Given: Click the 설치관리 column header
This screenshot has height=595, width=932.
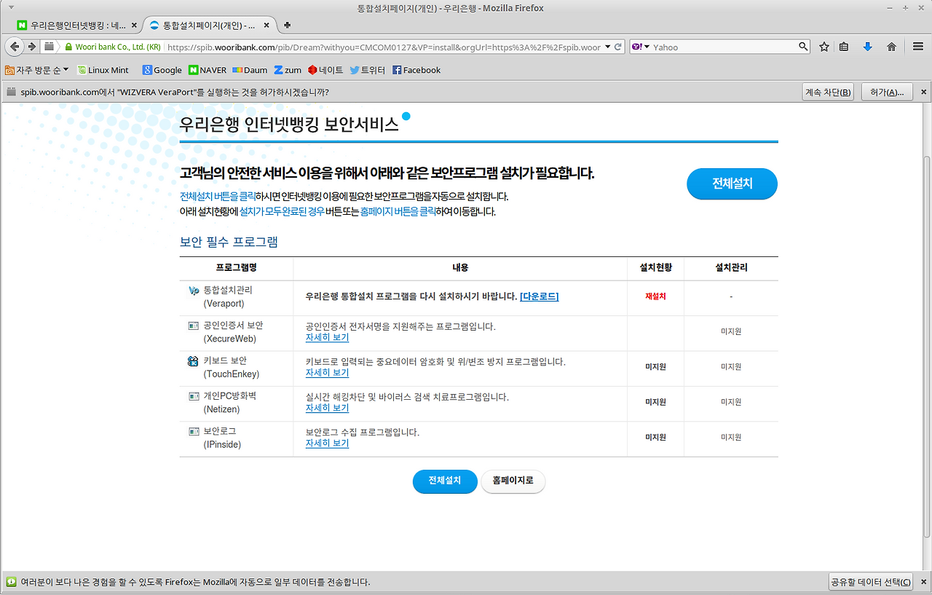Looking at the screenshot, I should click(731, 267).
